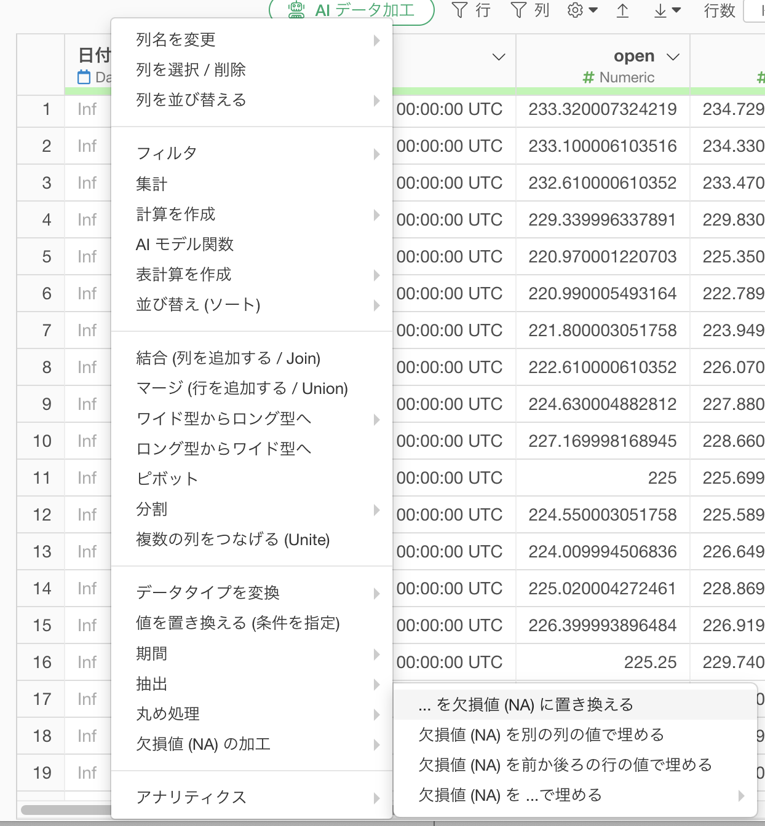
Task: Open the open column dropdown chevron
Action: [x=673, y=57]
